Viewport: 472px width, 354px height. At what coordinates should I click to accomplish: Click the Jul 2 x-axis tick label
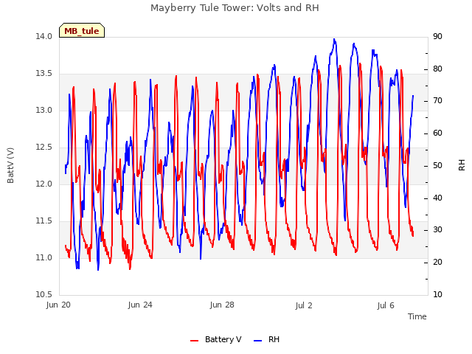point(304,305)
